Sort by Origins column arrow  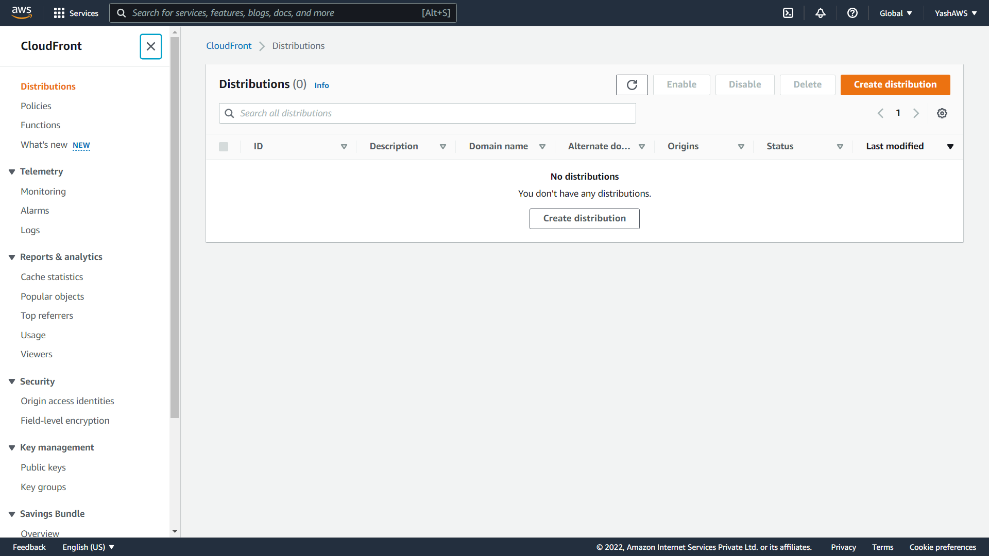tap(741, 147)
